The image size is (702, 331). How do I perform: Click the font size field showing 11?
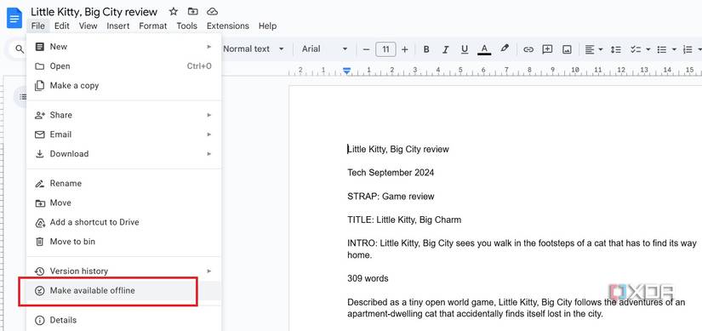click(x=385, y=49)
